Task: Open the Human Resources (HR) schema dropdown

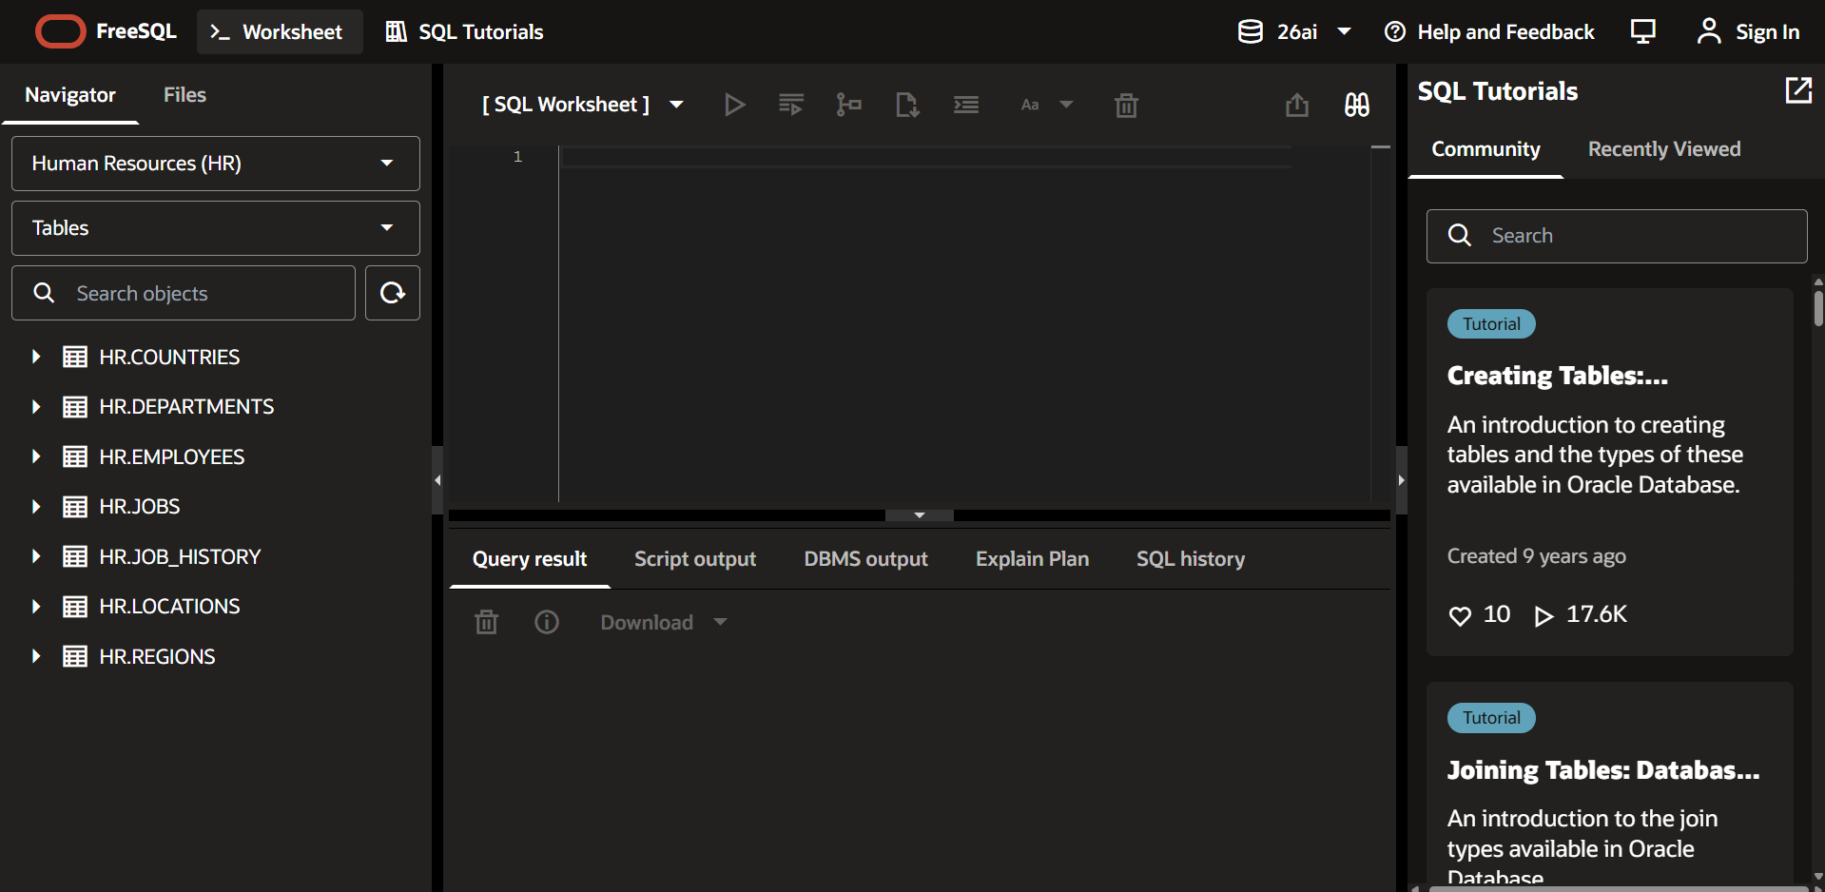Action: point(216,164)
